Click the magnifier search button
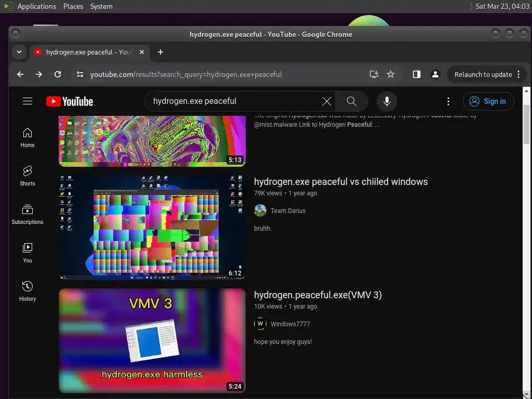 click(x=352, y=101)
